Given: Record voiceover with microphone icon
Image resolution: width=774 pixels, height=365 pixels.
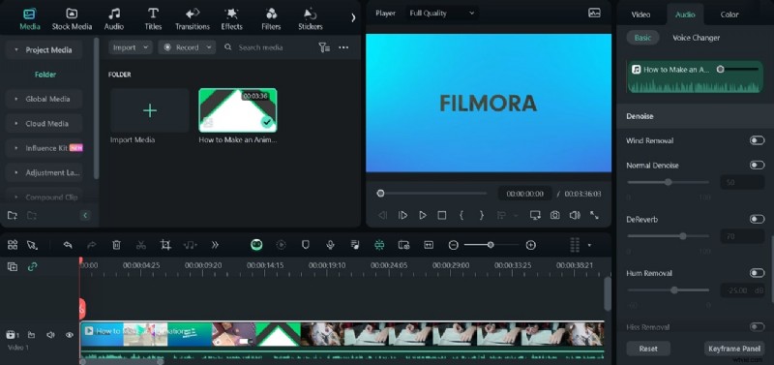Looking at the screenshot, I should [330, 245].
